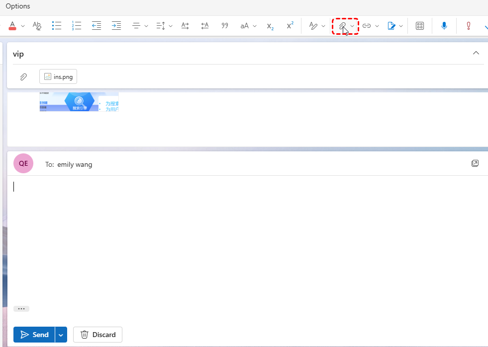Insert a numbered list
Screen dimensions: 488x347
[77, 26]
